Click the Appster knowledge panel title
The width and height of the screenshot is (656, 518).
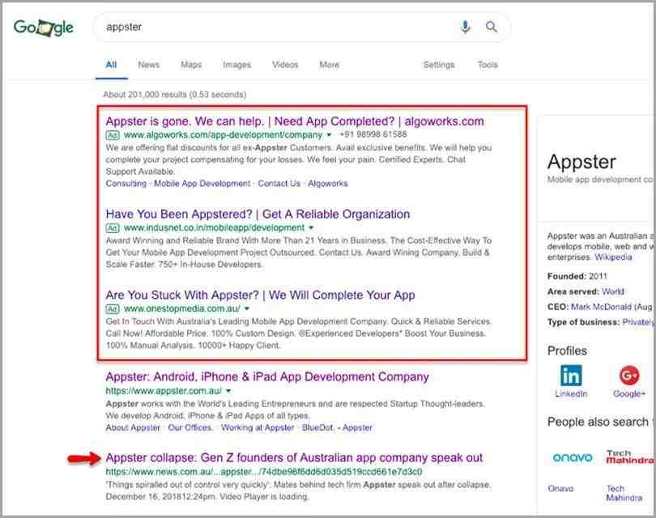(x=581, y=162)
